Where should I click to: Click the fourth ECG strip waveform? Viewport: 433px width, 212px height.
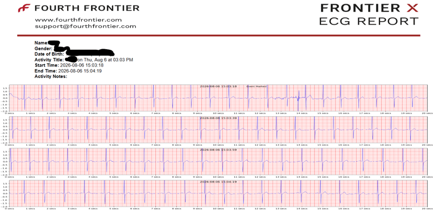pyautogui.click(x=218, y=194)
